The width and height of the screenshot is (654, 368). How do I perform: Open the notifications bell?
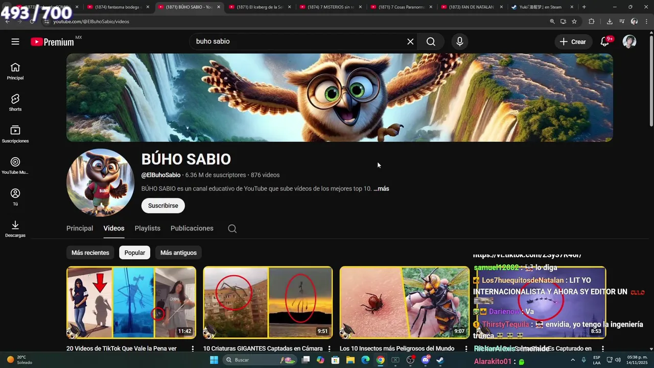click(605, 42)
